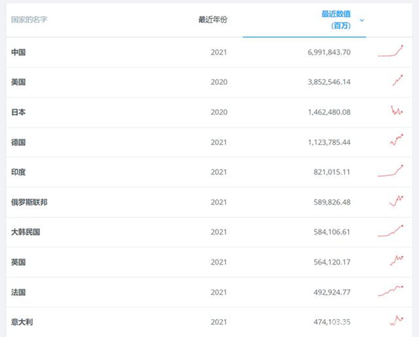View the sparkline trend chart for 意大利
Viewport: 419px width, 337px height.
(x=397, y=320)
